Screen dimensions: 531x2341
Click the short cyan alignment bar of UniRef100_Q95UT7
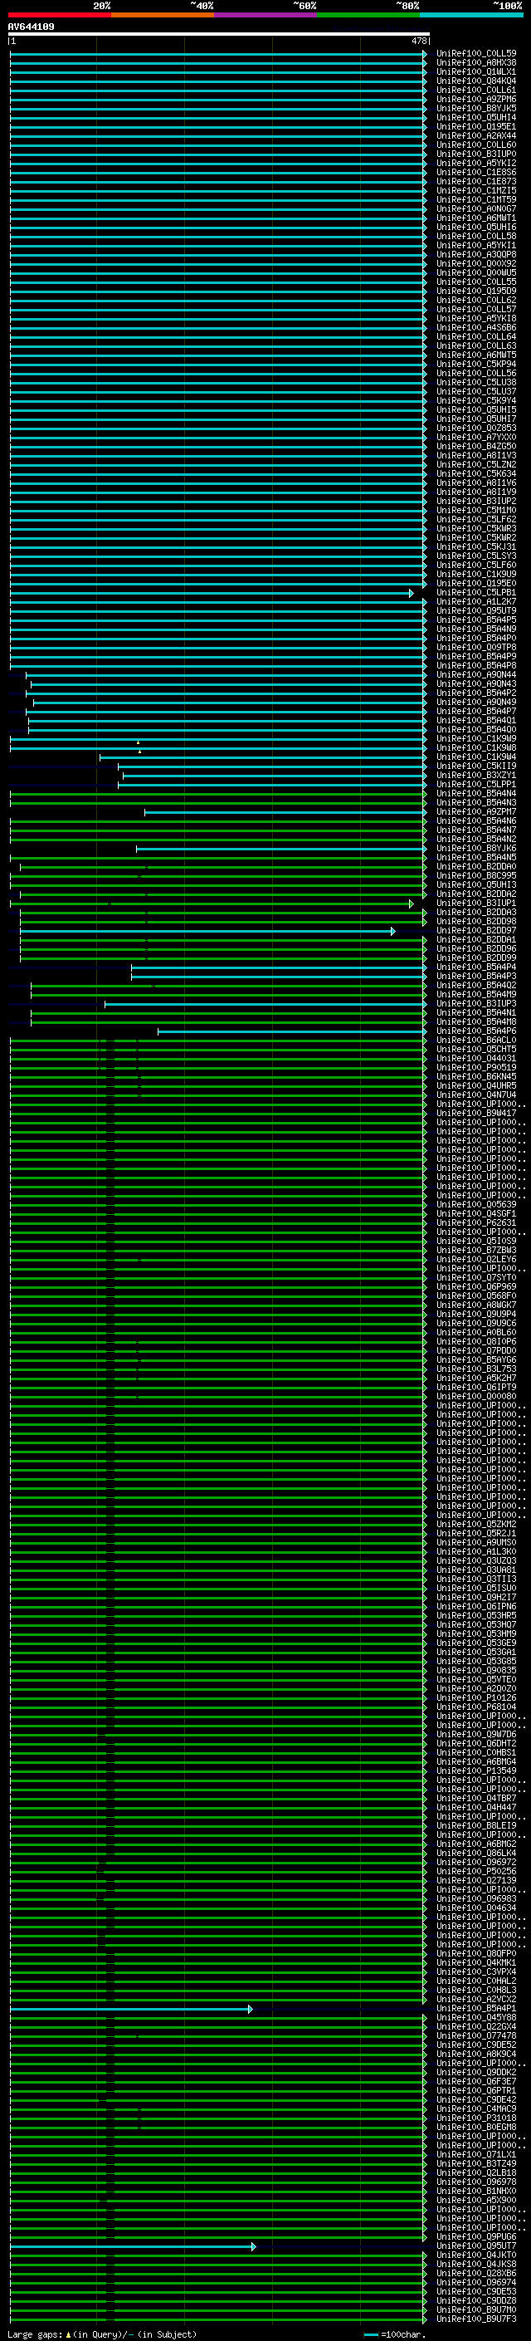pos(133,2245)
